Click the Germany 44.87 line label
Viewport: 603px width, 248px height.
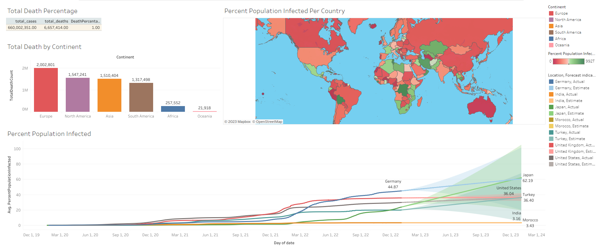tap(393, 184)
